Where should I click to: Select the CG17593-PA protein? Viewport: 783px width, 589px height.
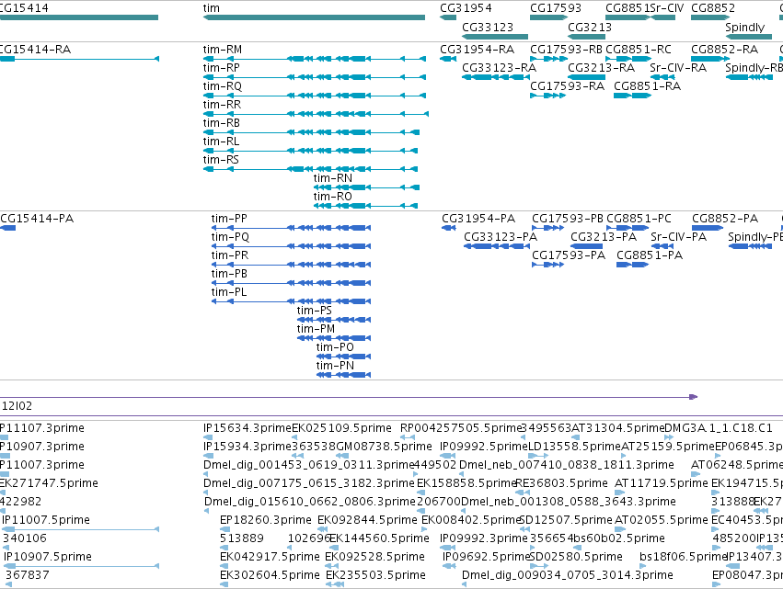coord(547,265)
